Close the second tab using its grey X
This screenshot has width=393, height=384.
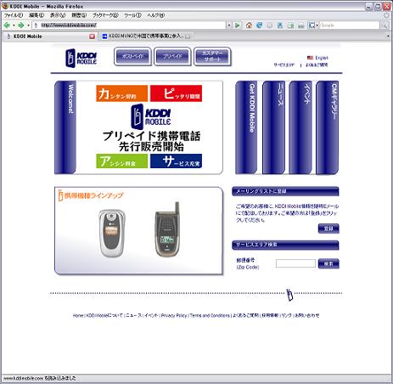coord(188,37)
